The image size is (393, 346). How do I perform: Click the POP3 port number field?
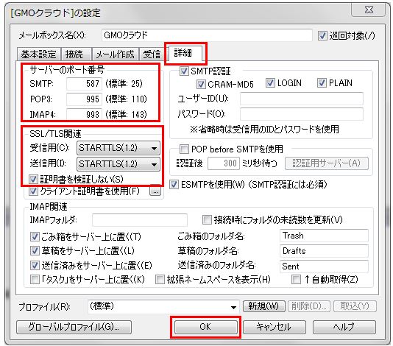pyautogui.click(x=84, y=99)
